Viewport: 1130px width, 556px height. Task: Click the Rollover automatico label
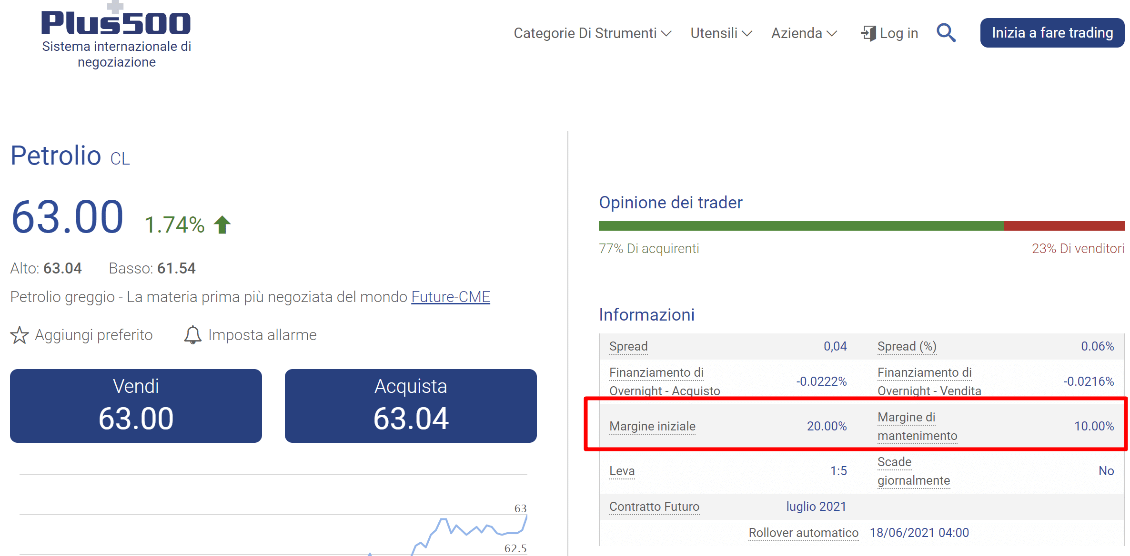(803, 533)
